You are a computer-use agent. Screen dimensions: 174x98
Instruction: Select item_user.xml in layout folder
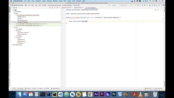click(x=23, y=34)
